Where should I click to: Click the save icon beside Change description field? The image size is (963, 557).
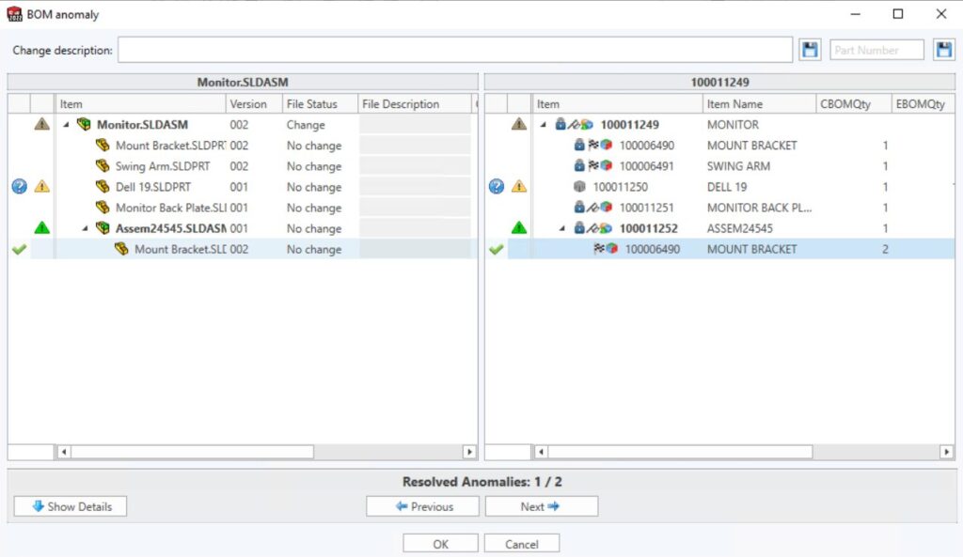[810, 49]
